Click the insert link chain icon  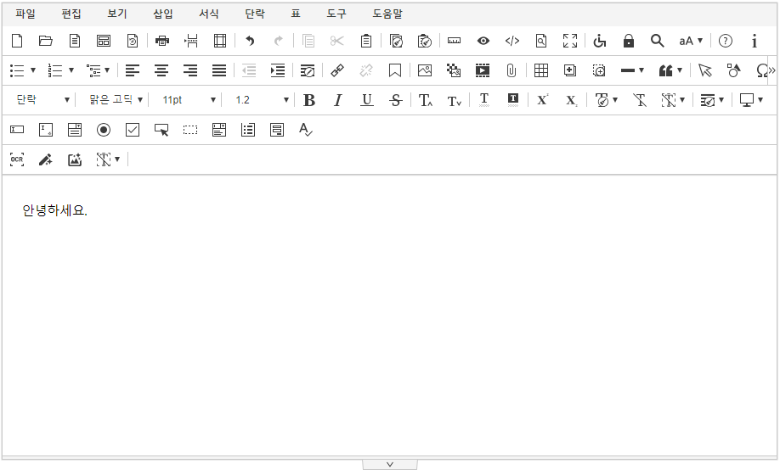point(337,70)
